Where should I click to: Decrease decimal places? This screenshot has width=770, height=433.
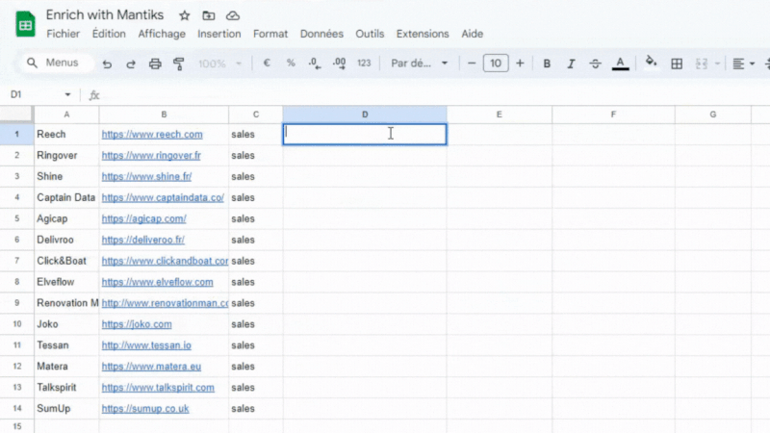click(315, 64)
